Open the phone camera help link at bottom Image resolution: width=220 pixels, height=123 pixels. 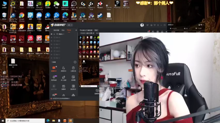click(x=61, y=98)
